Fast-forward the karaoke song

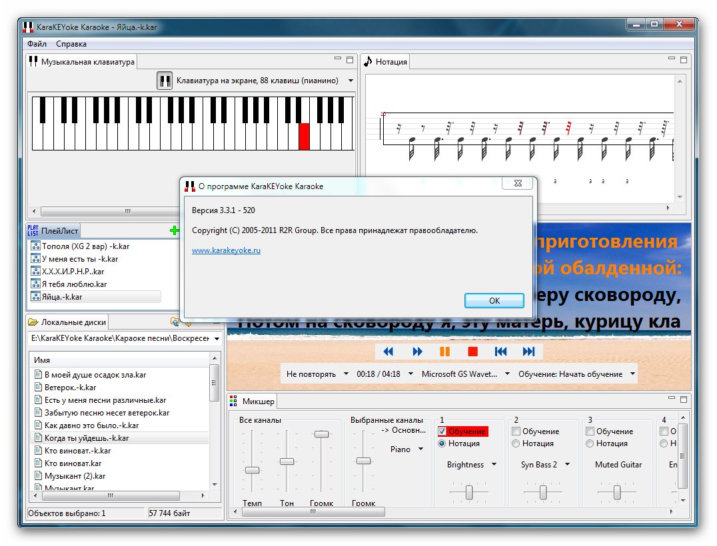click(x=417, y=352)
